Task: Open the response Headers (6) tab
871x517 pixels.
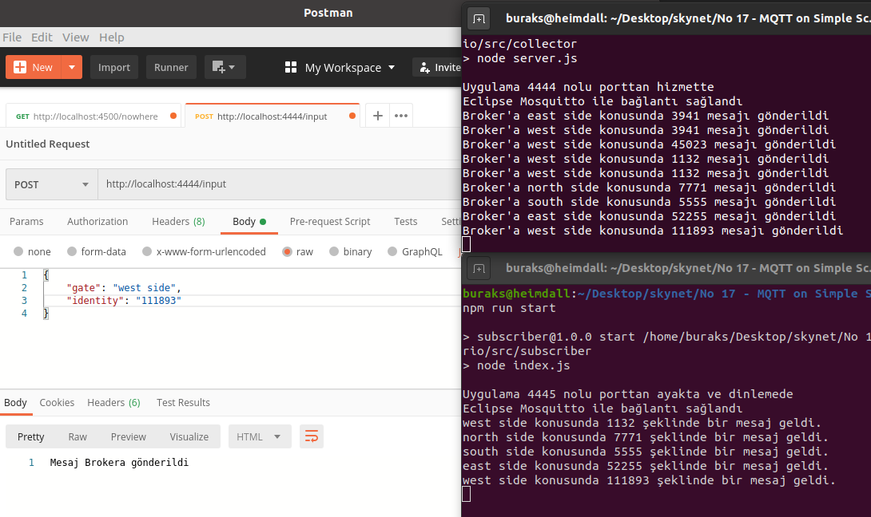Action: tap(114, 403)
